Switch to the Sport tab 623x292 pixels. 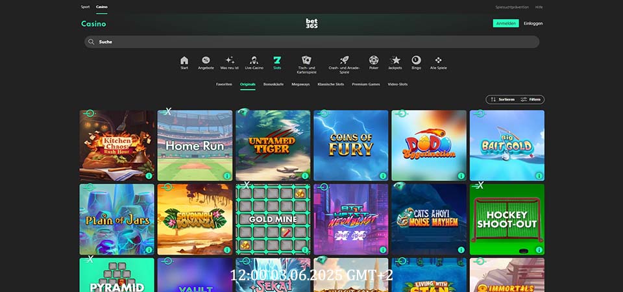coord(85,6)
